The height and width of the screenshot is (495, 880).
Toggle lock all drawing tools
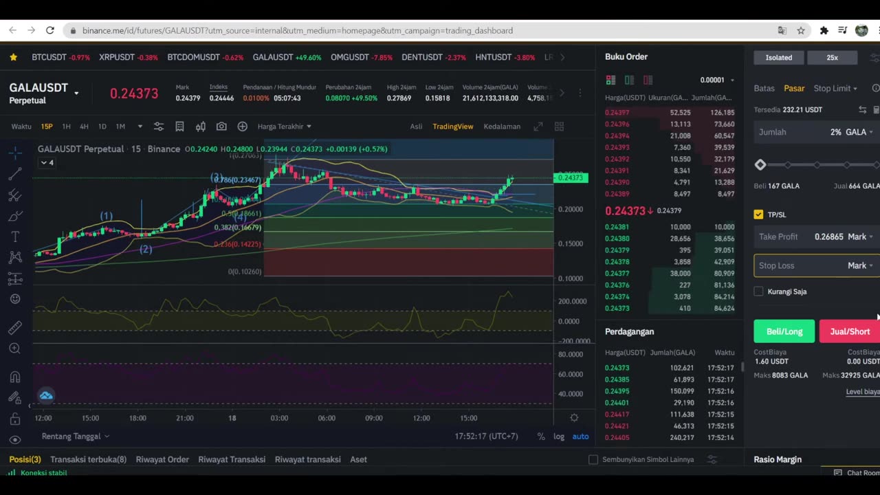pos(15,419)
